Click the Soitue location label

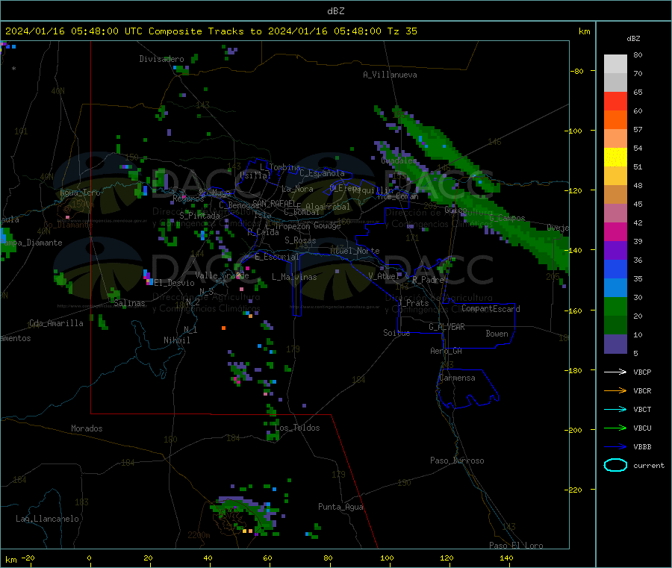[396, 333]
